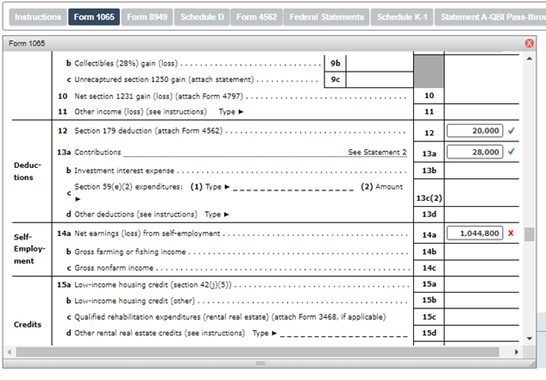Click 'Other income (loss)' line 11 text
This screenshot has height=380, width=546.
140,112
